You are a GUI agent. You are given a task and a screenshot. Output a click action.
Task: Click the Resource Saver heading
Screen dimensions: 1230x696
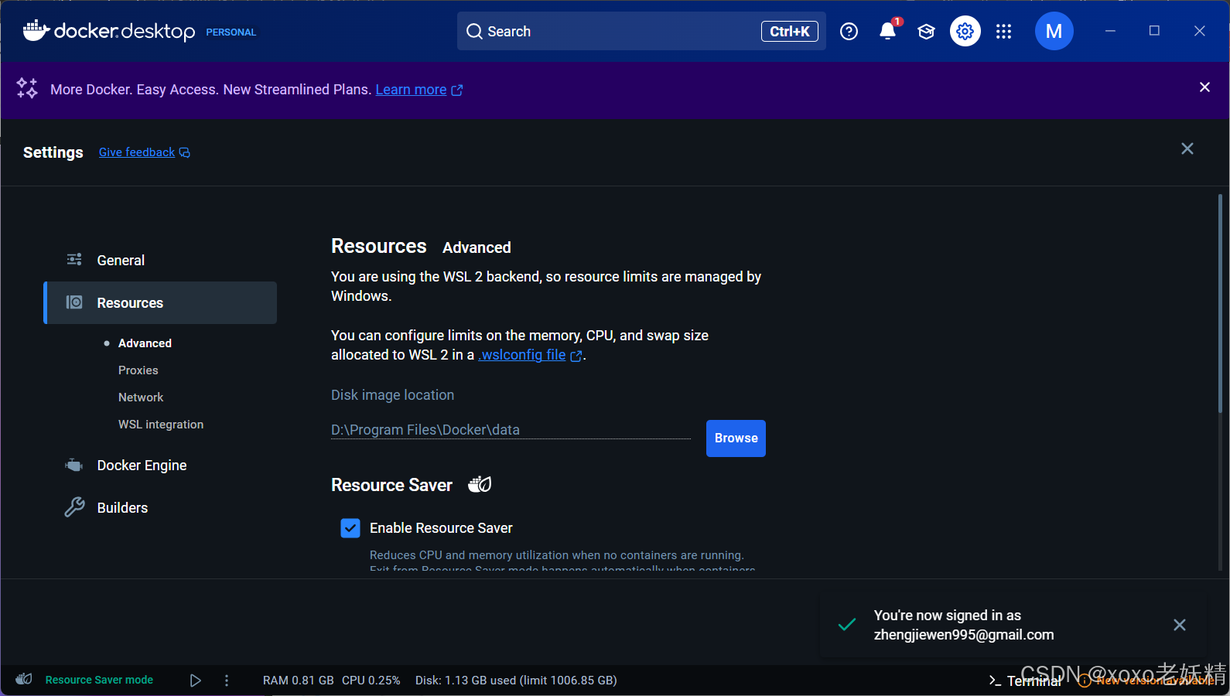391,485
